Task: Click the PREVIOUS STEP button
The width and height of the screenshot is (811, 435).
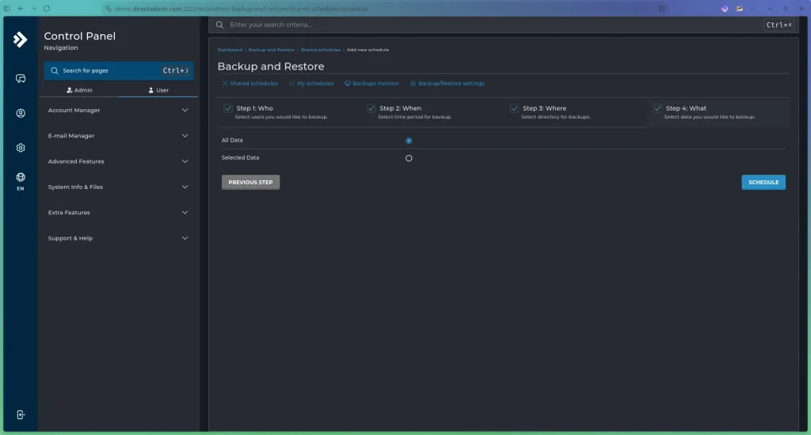Action: point(251,183)
